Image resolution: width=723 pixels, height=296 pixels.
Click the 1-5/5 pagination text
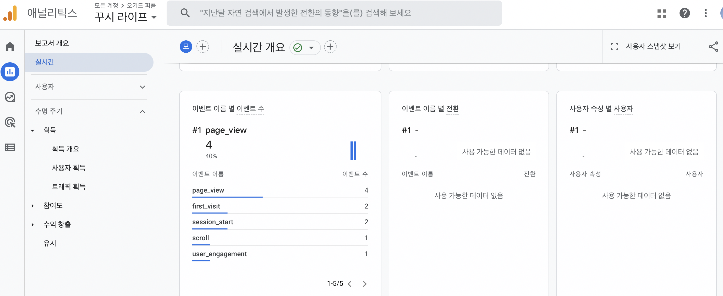335,284
